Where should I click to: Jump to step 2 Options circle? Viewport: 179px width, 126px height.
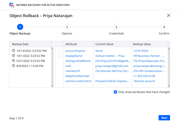[67, 27]
